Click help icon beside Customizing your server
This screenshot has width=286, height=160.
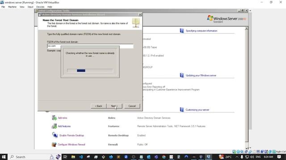coord(182,110)
